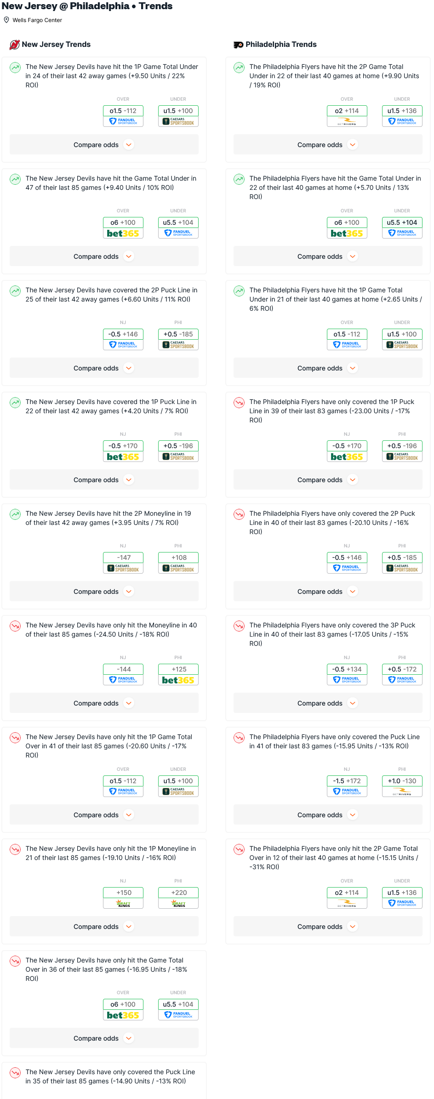Click red trend icon for Devils Moneyline 40 of 85

click(15, 626)
